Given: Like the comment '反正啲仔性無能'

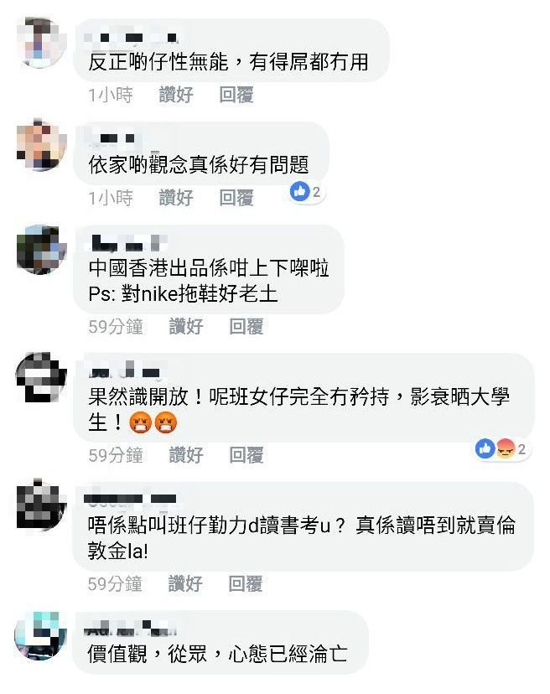Looking at the screenshot, I should pyautogui.click(x=176, y=95).
